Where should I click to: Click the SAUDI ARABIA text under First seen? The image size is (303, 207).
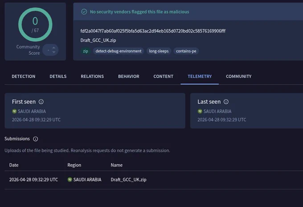click(32, 112)
